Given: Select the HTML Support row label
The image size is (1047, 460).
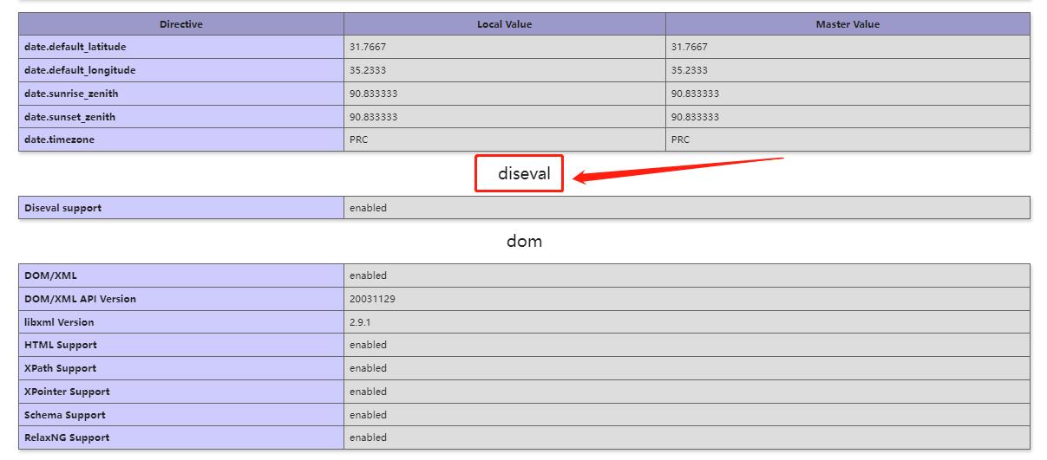Looking at the screenshot, I should coord(60,345).
